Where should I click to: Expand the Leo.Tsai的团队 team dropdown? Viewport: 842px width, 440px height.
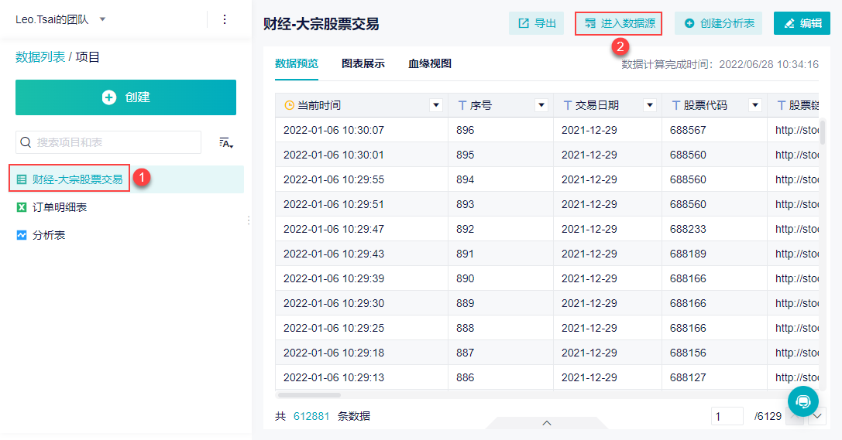pos(102,20)
